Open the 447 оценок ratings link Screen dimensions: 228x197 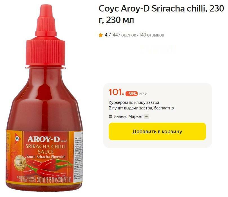click(x=124, y=35)
